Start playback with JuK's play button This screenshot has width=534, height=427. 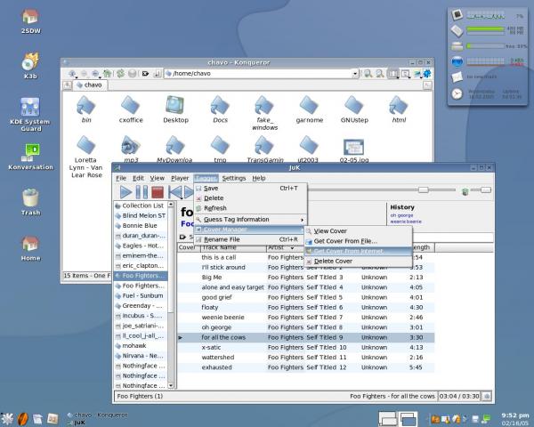[x=125, y=192]
